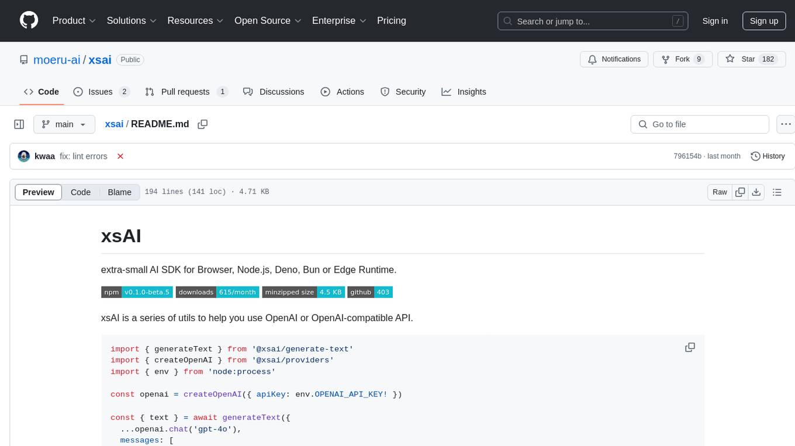Fork the repository
The height and width of the screenshot is (446, 795).
point(683,60)
